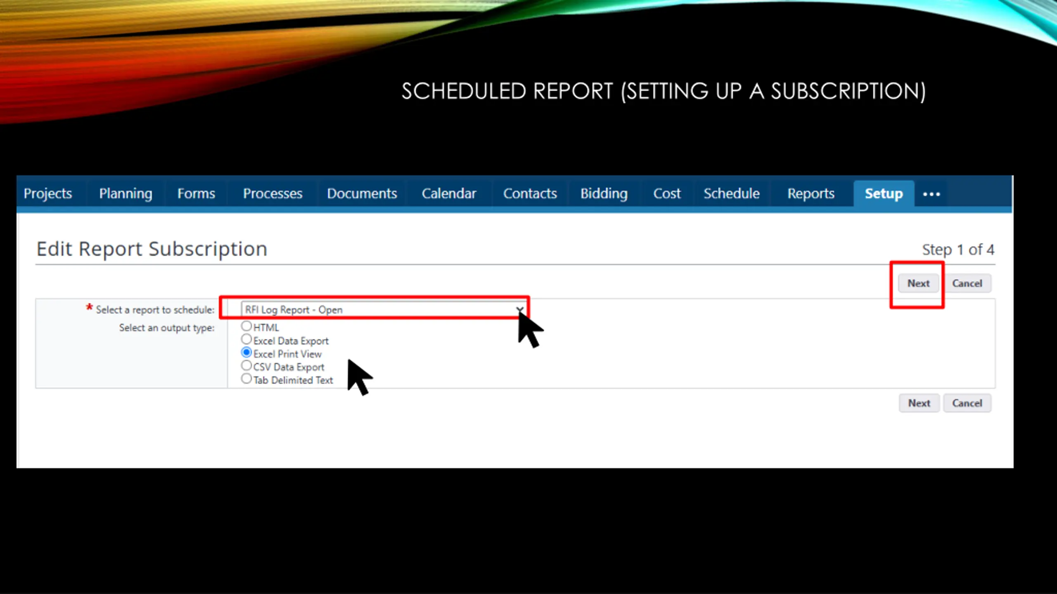
Task: Select Excel Print View output type
Action: [x=246, y=353]
